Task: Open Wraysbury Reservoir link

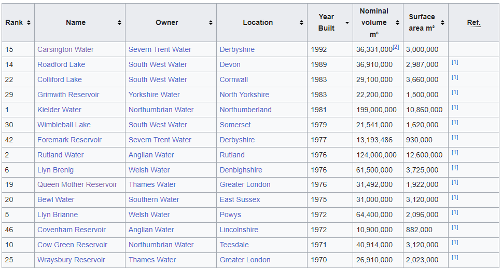Action: pos(71,260)
